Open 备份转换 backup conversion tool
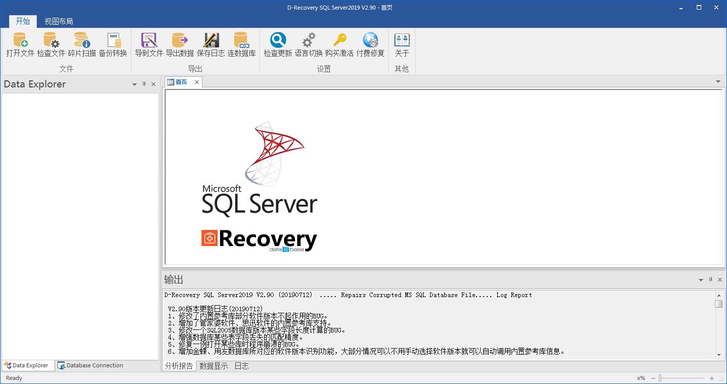The image size is (727, 384). [114, 44]
